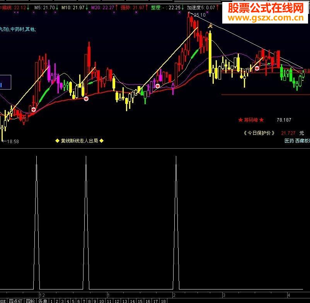Select the M20: 22.27 moving average label

(102, 8)
